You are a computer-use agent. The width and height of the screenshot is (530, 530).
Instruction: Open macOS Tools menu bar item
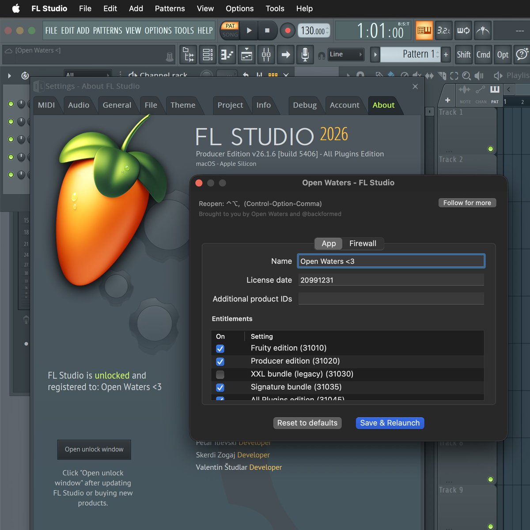[x=275, y=8]
